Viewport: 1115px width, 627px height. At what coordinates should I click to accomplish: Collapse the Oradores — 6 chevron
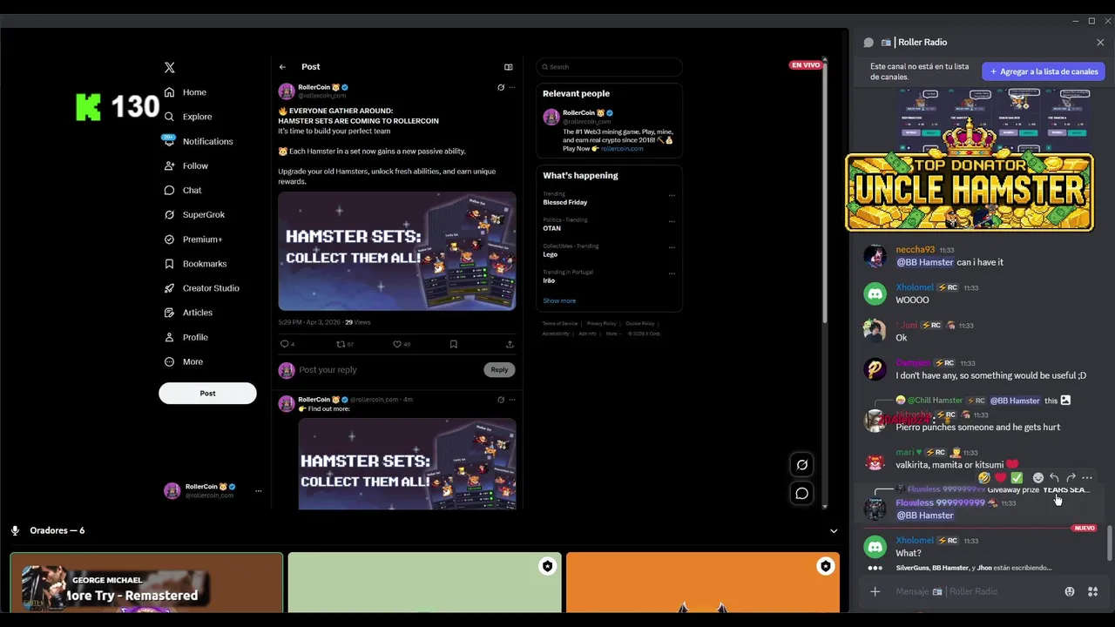point(834,531)
